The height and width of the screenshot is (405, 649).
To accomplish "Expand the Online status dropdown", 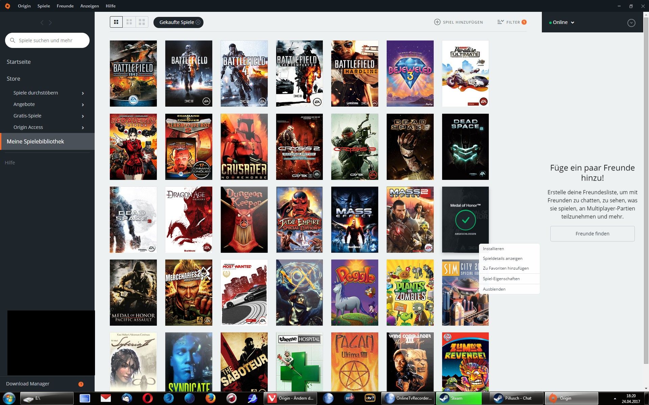I will point(563,22).
